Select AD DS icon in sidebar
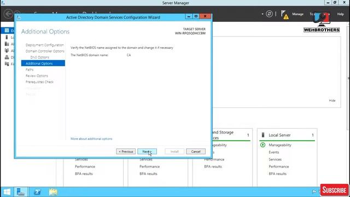This screenshot has height=197, width=350. (7, 50)
